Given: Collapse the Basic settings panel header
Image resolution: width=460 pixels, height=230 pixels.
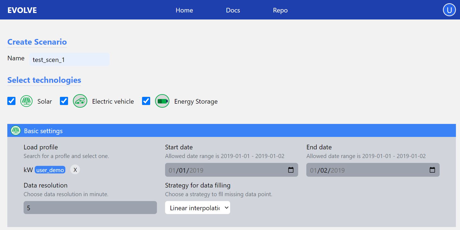Looking at the screenshot, I should pos(231,131).
